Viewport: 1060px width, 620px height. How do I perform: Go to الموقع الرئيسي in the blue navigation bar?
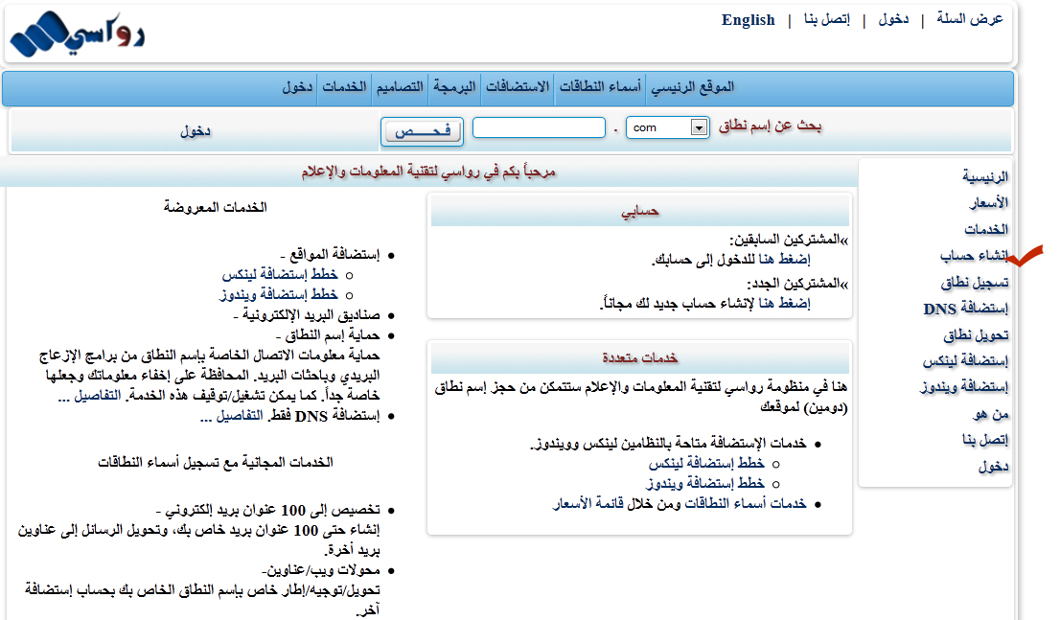(692, 87)
